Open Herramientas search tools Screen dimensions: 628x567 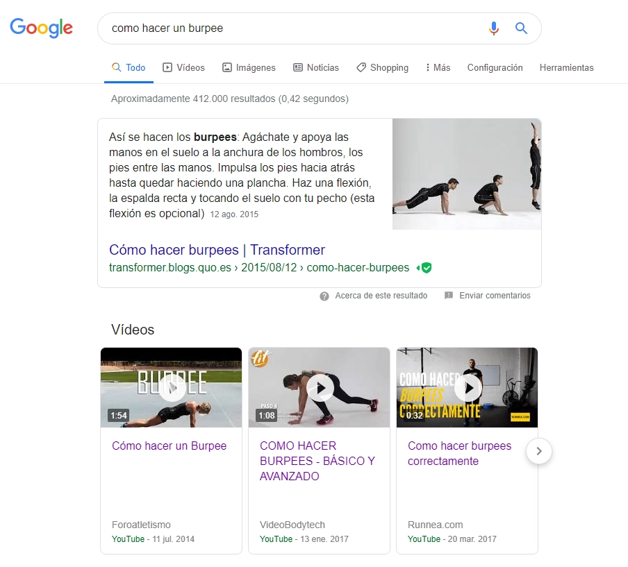click(x=566, y=67)
